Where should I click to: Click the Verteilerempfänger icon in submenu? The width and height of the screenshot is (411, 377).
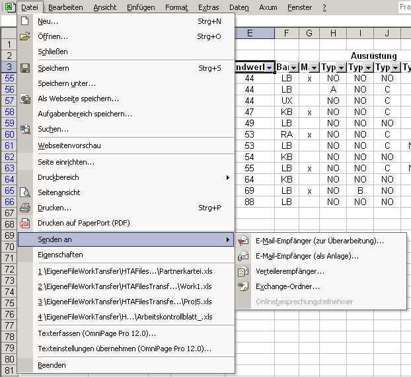(x=243, y=271)
